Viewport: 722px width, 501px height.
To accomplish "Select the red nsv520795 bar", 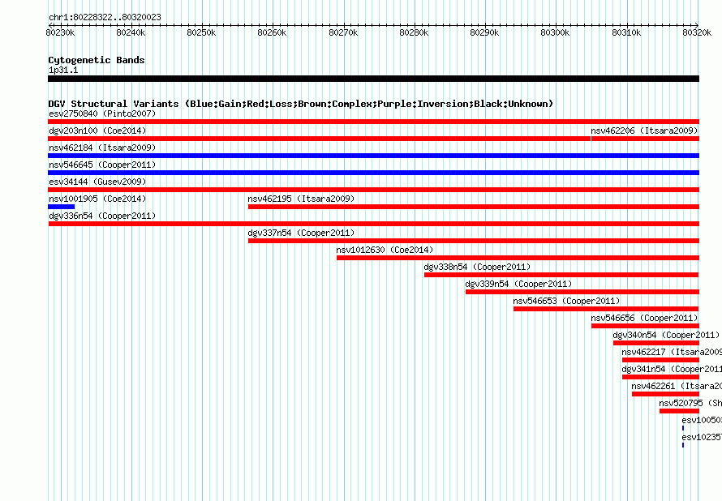I will coord(679,411).
